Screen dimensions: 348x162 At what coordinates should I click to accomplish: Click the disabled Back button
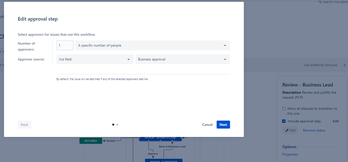(24, 124)
